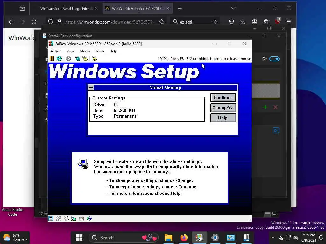This screenshot has width=326, height=244.
Task: Open the 86Box Help menu
Action: (x=113, y=51)
